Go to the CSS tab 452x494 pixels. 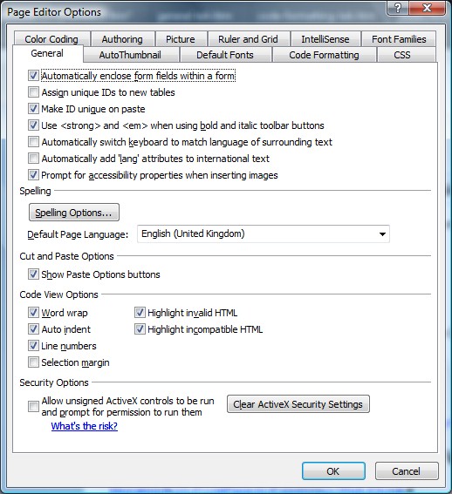tap(402, 55)
